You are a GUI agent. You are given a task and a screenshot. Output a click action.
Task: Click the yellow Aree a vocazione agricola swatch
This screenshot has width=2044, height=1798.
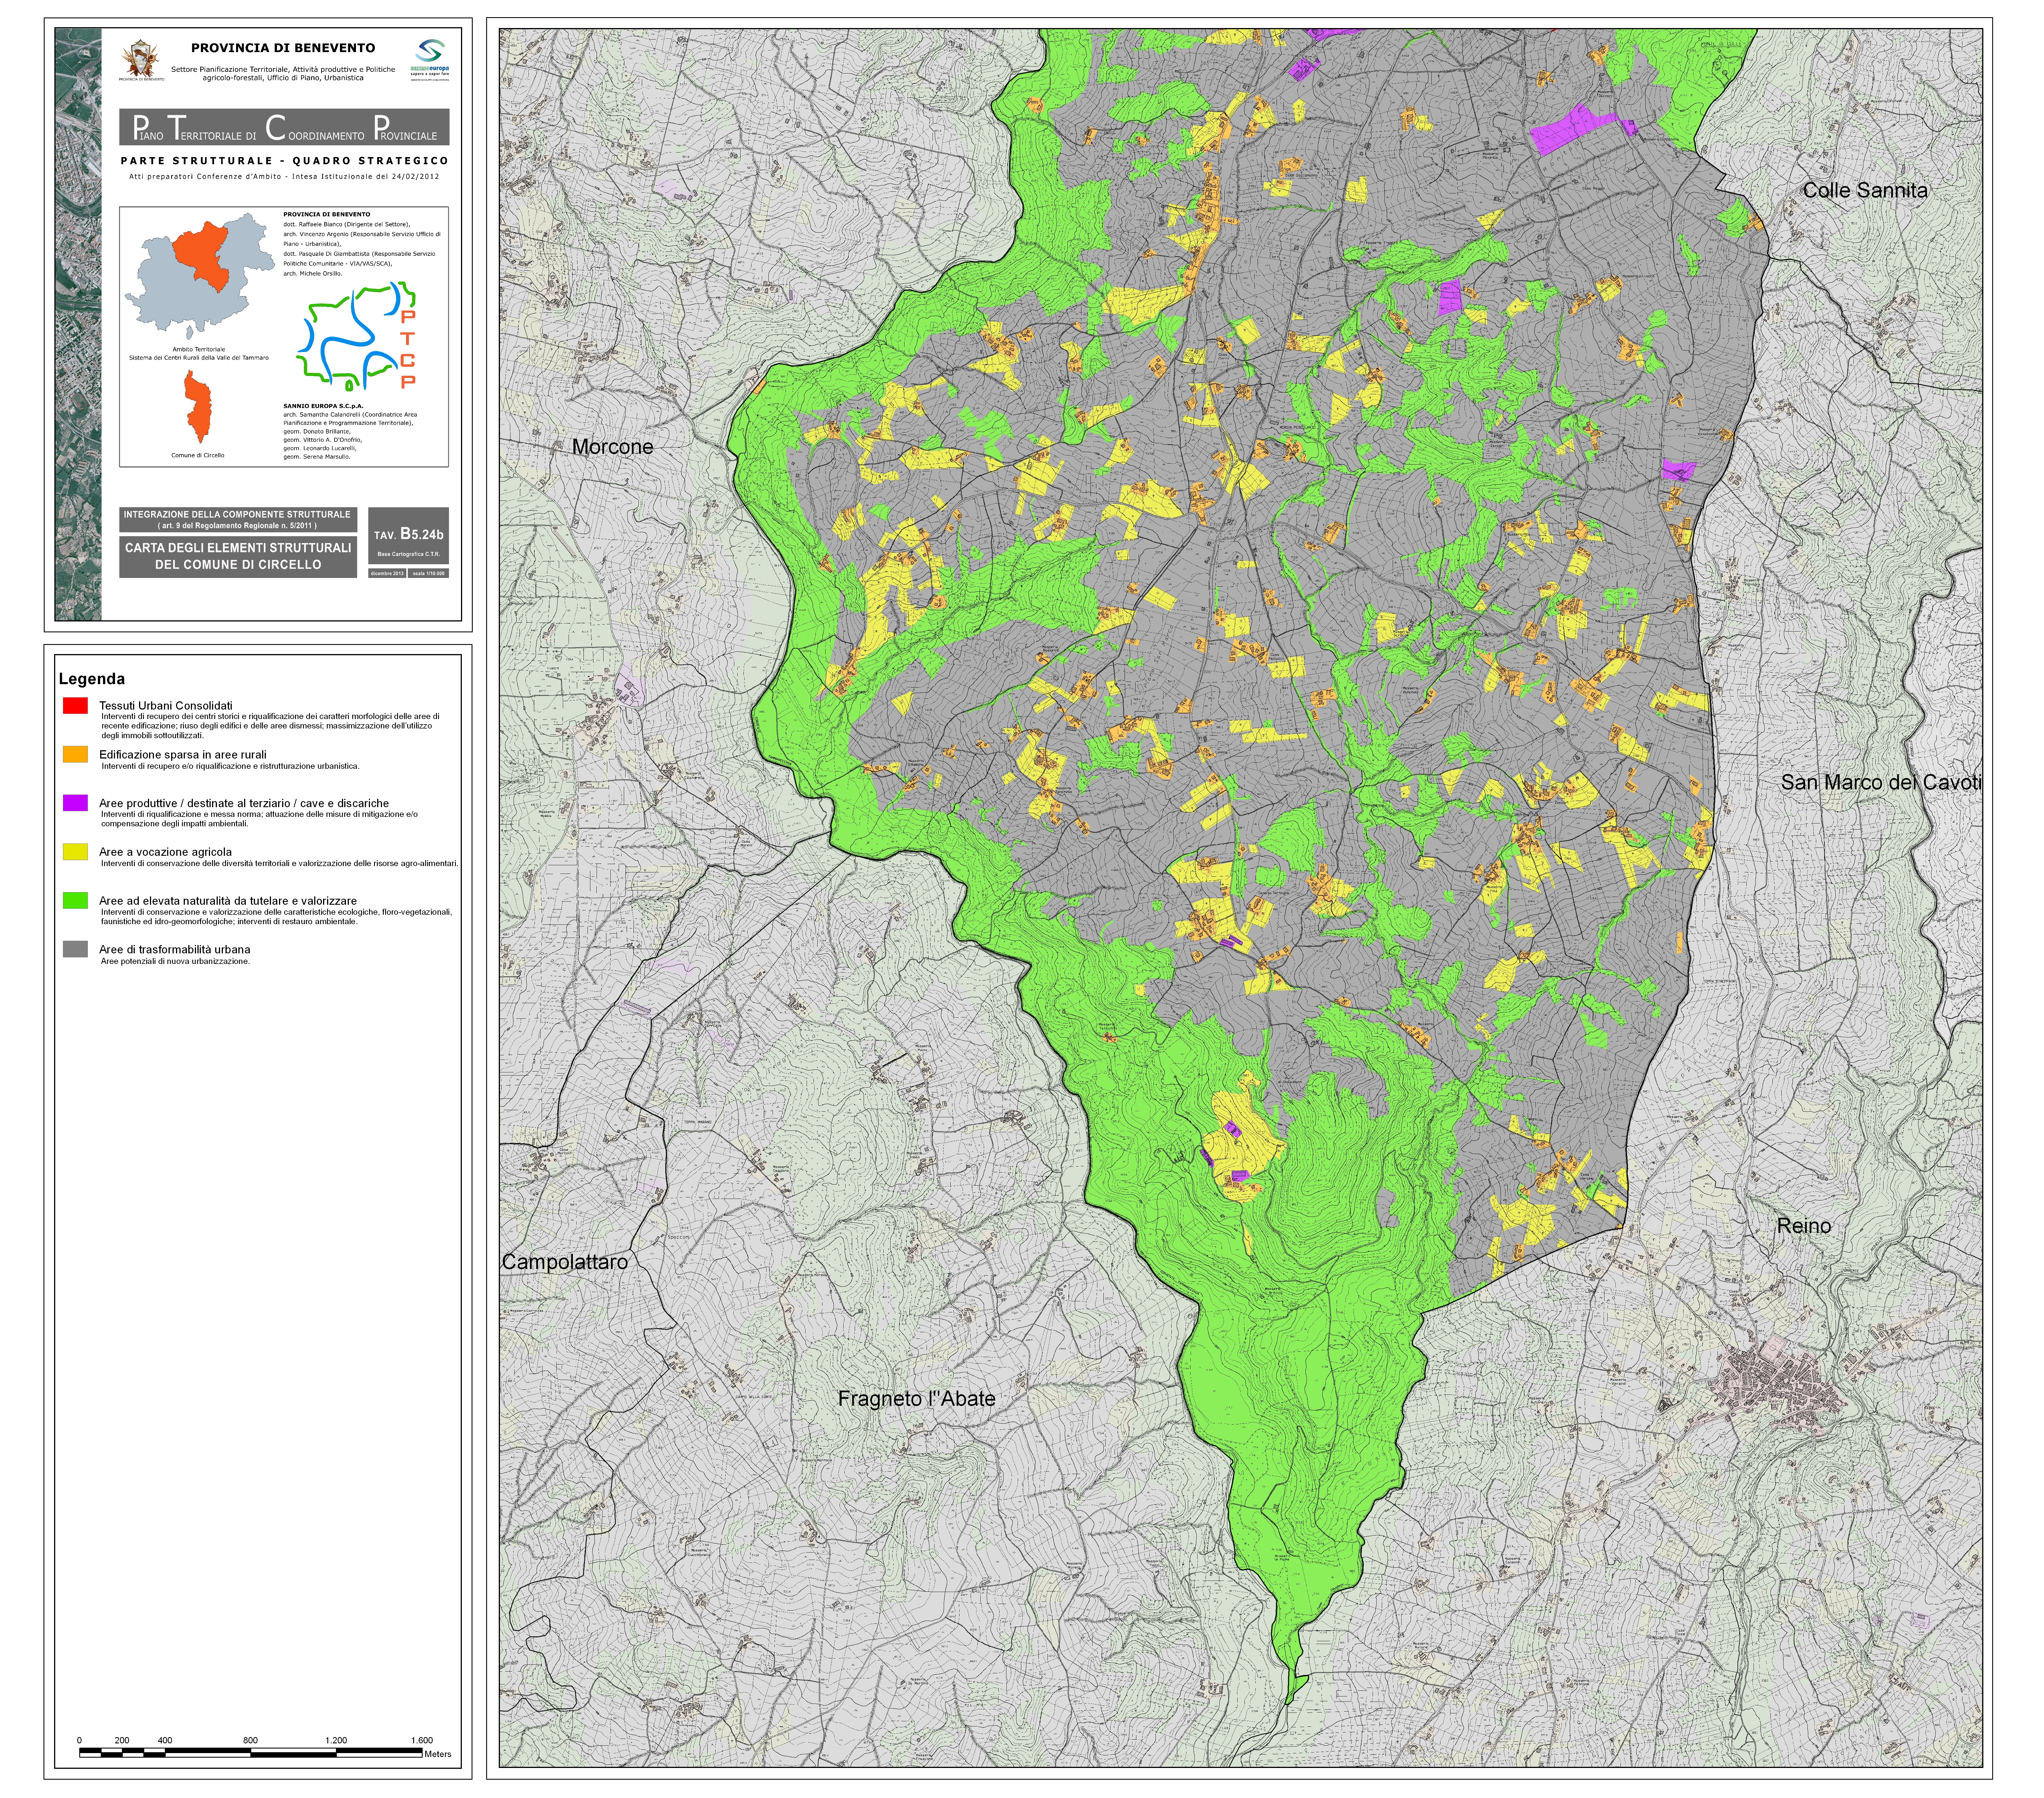coord(75,852)
